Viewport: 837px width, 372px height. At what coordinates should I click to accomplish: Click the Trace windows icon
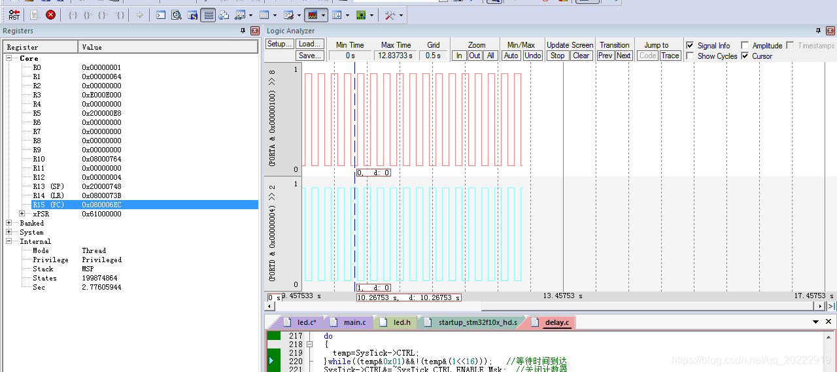coord(337,15)
